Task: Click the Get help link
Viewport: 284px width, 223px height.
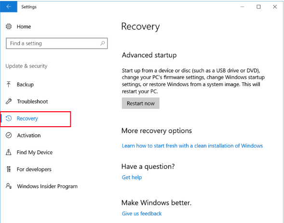Action: coord(132,177)
